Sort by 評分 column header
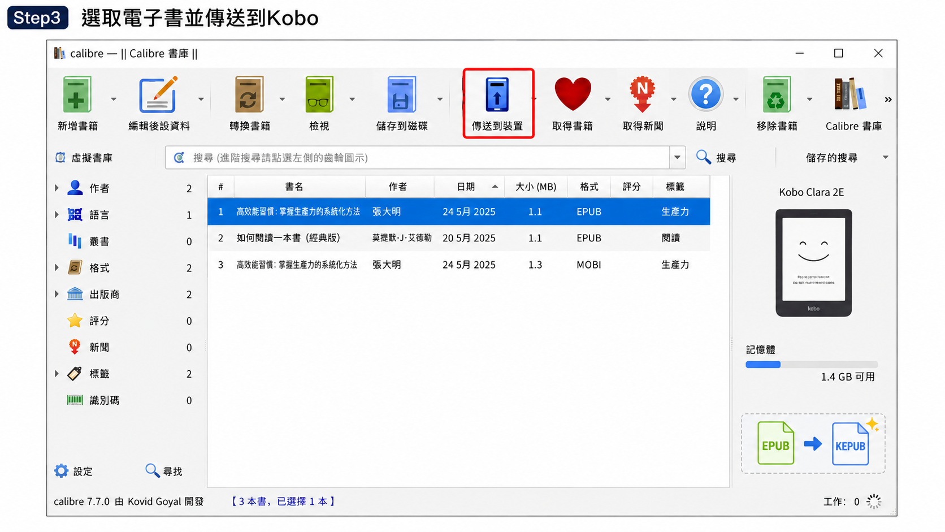Viewport: 945px width, 532px height. coord(631,187)
